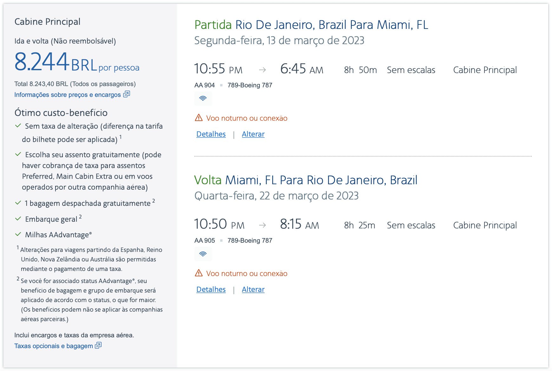Click the Wi-Fi icon for flight AA 905
This screenshot has height=371, width=552.
click(x=203, y=254)
